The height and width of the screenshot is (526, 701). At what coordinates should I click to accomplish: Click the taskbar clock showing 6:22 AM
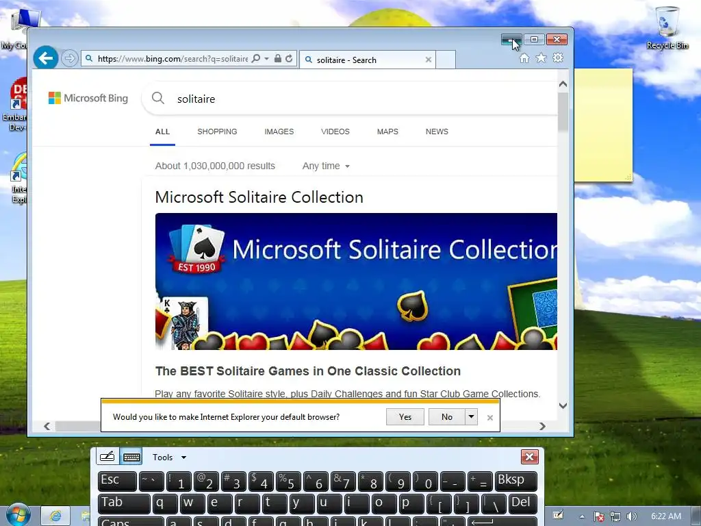tap(666, 516)
